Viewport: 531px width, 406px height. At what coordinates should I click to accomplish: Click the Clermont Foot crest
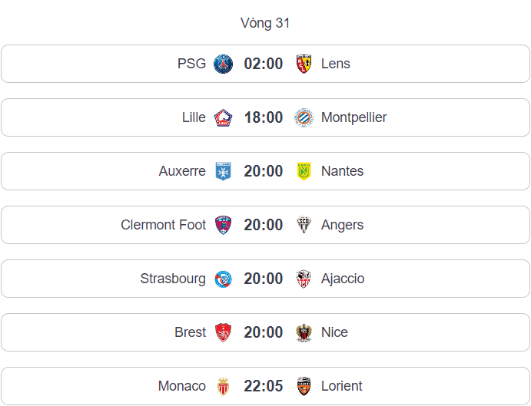pos(224,225)
